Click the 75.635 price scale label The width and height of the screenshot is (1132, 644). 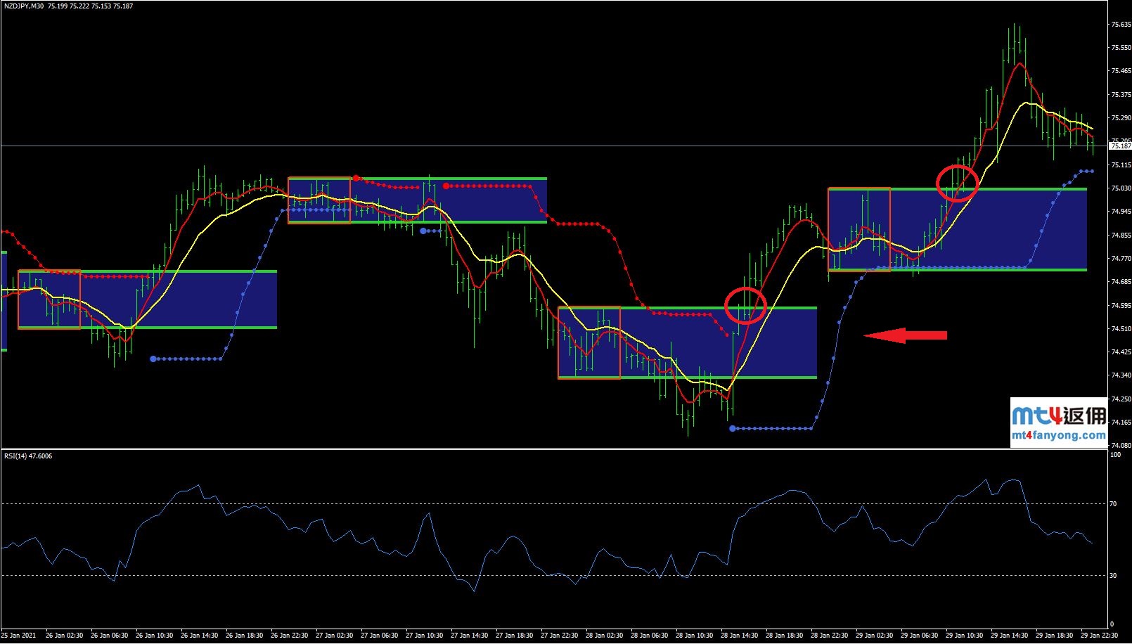point(1121,25)
